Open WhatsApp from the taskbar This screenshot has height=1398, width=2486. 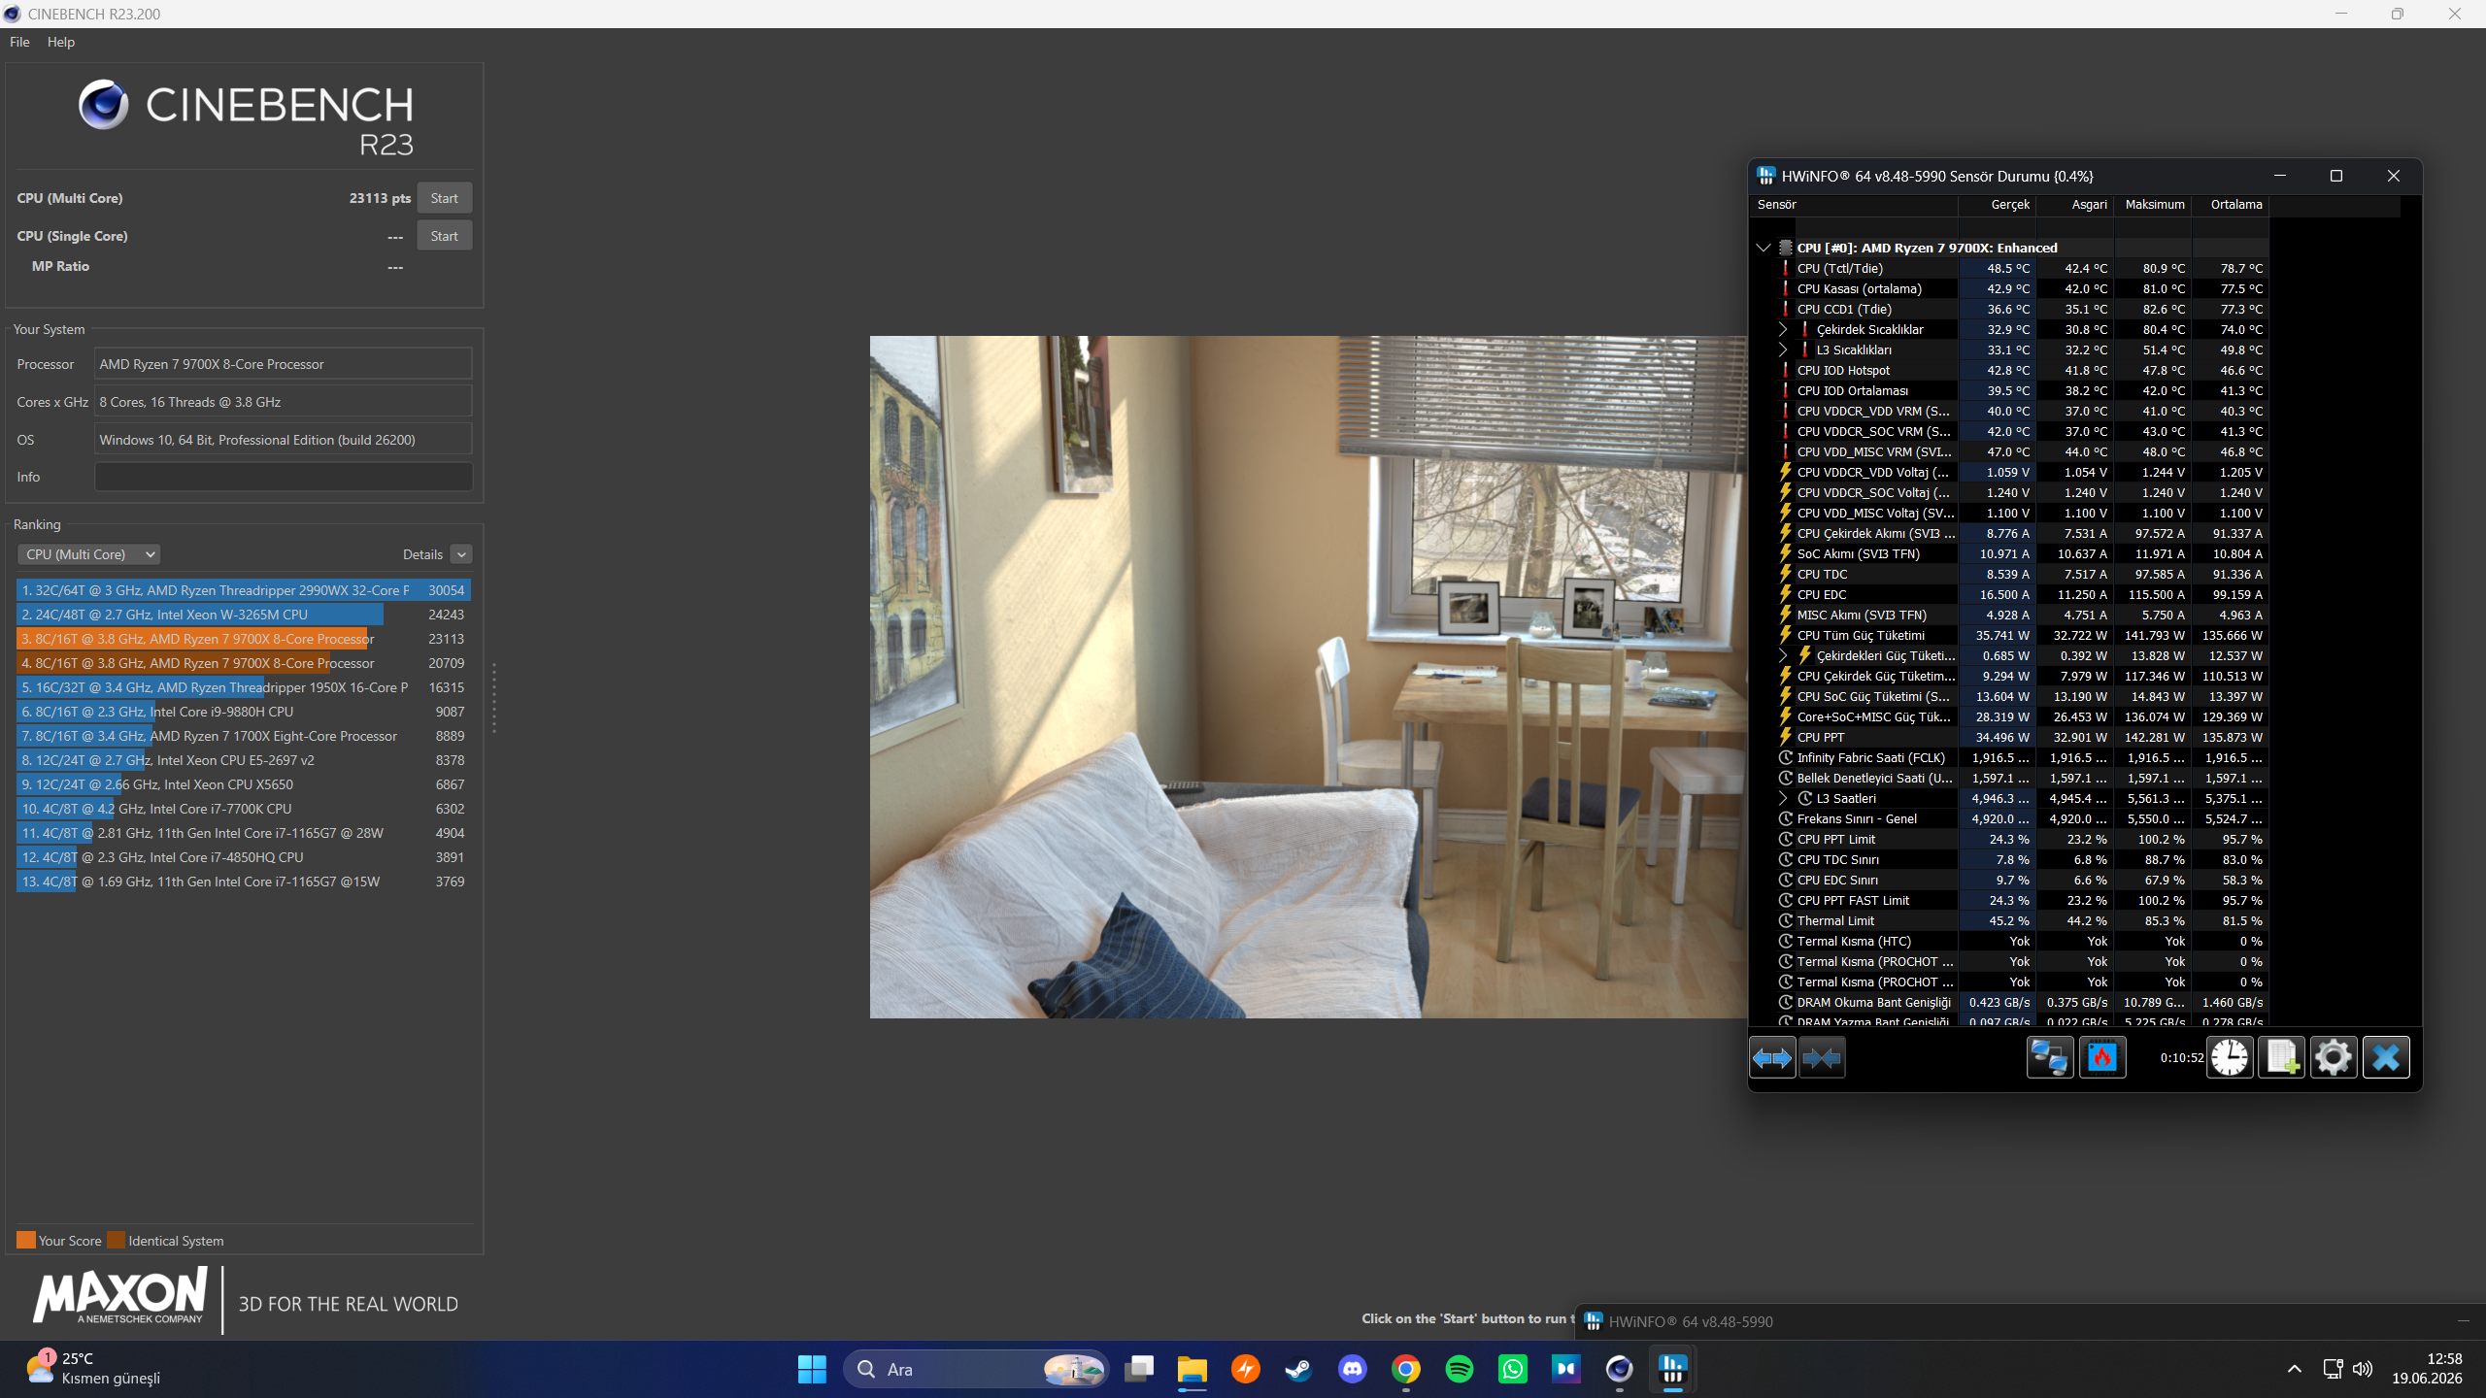click(x=1513, y=1369)
